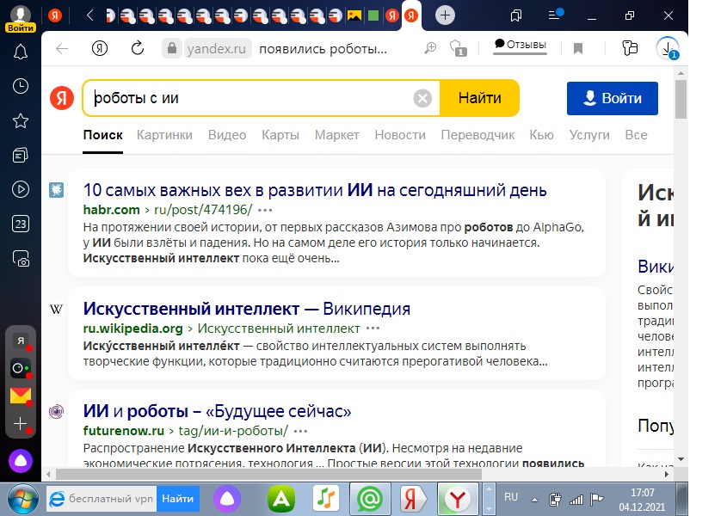Open tab bookmarks panel icon
Viewport: 727px width, 516px height.
[516, 15]
